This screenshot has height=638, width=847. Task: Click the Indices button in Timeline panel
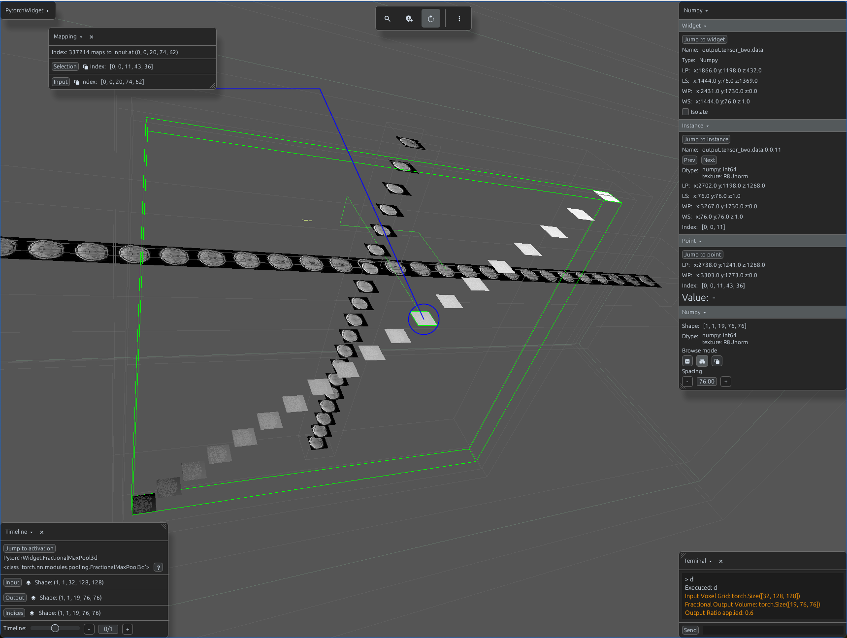(x=14, y=613)
